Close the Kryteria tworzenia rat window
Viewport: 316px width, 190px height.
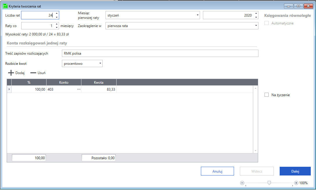pos(308,6)
